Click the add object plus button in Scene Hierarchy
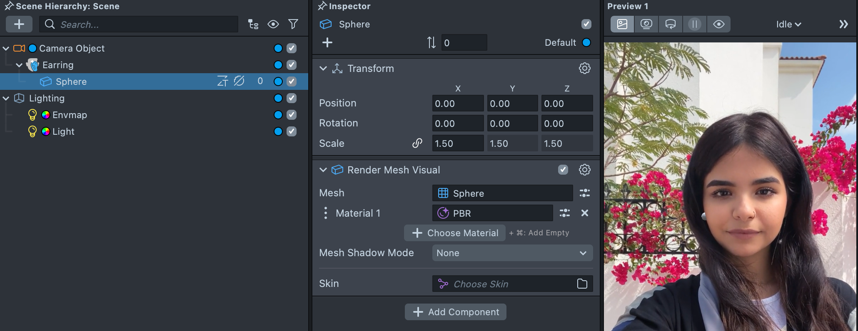 tap(19, 24)
